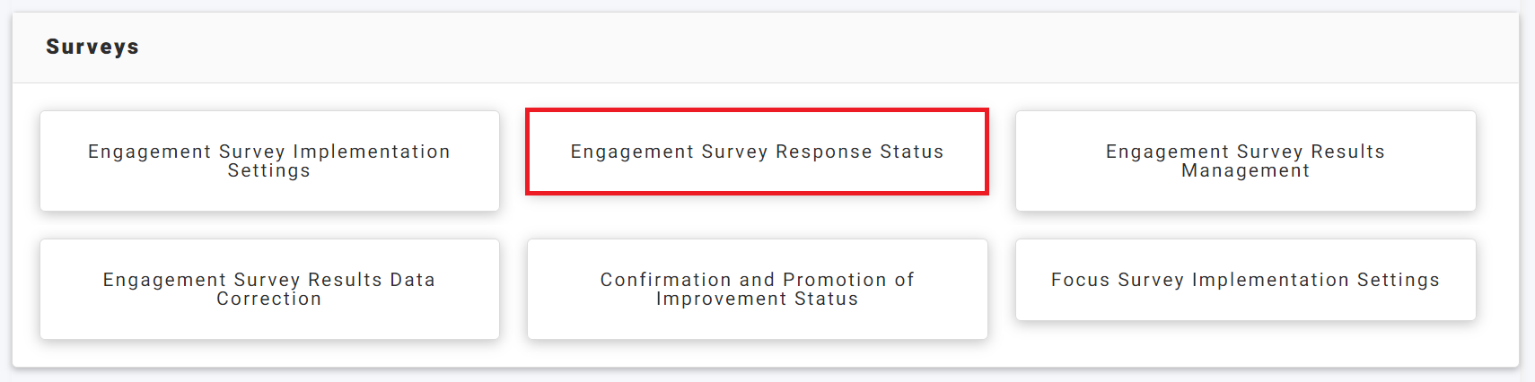This screenshot has width=1535, height=382.
Task: Open Focus Survey Implementation Settings
Action: tap(1245, 280)
